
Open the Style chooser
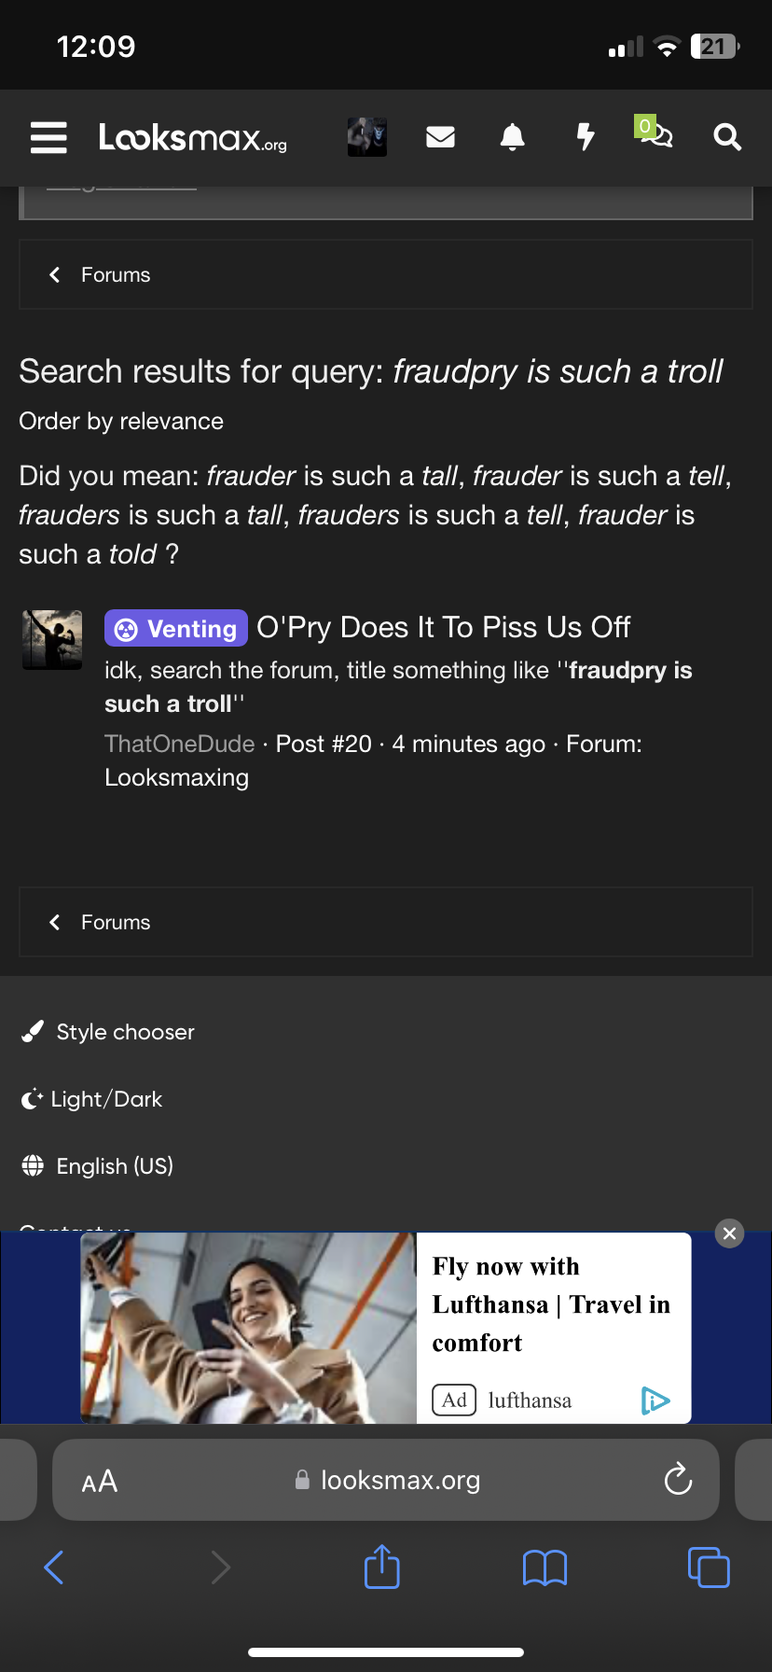click(125, 1032)
